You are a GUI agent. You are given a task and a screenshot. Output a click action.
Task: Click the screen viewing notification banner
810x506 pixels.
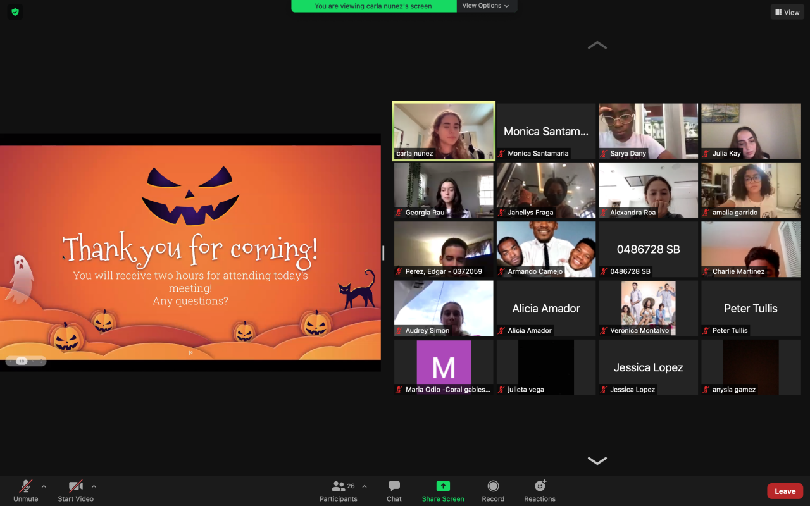click(373, 6)
